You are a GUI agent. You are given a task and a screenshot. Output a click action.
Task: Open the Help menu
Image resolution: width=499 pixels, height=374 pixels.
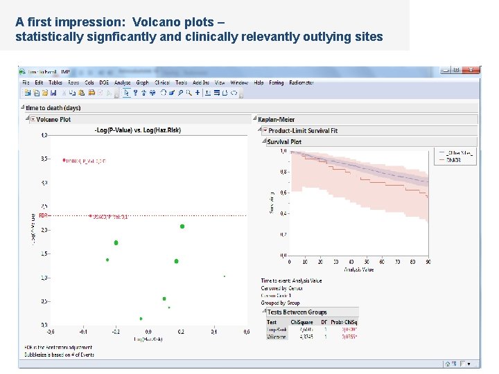[259, 82]
